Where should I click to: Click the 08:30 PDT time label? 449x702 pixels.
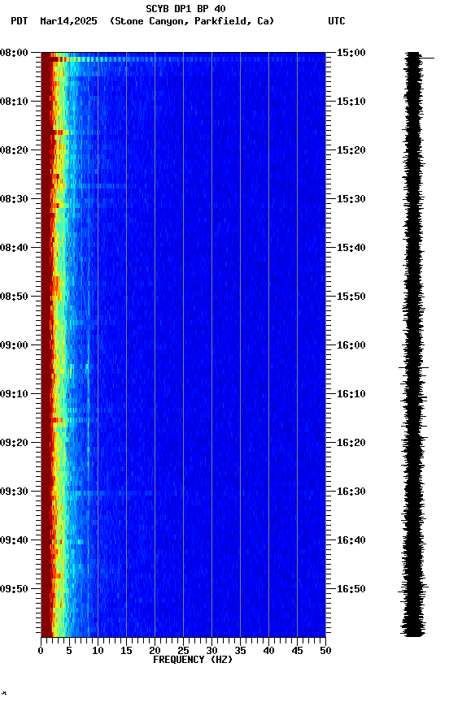(14, 199)
